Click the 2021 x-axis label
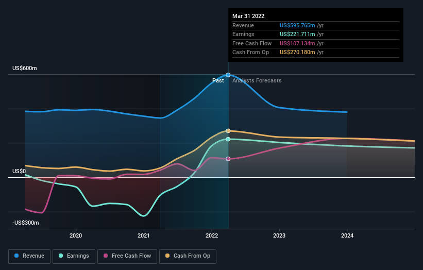Viewport: 423px width, 270px height. click(144, 236)
